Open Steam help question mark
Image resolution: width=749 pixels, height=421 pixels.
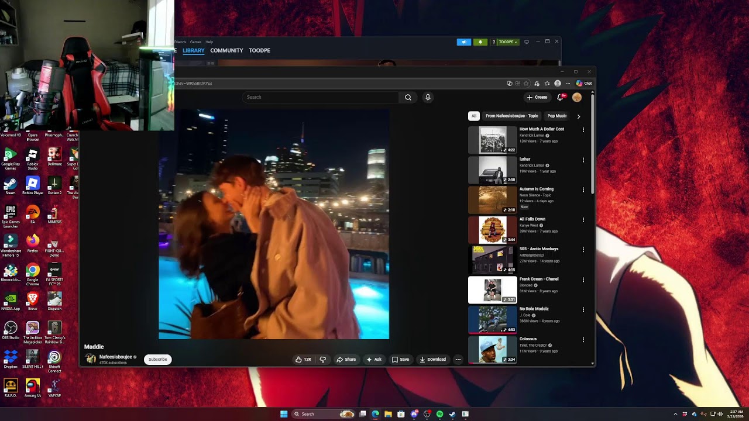click(x=494, y=42)
